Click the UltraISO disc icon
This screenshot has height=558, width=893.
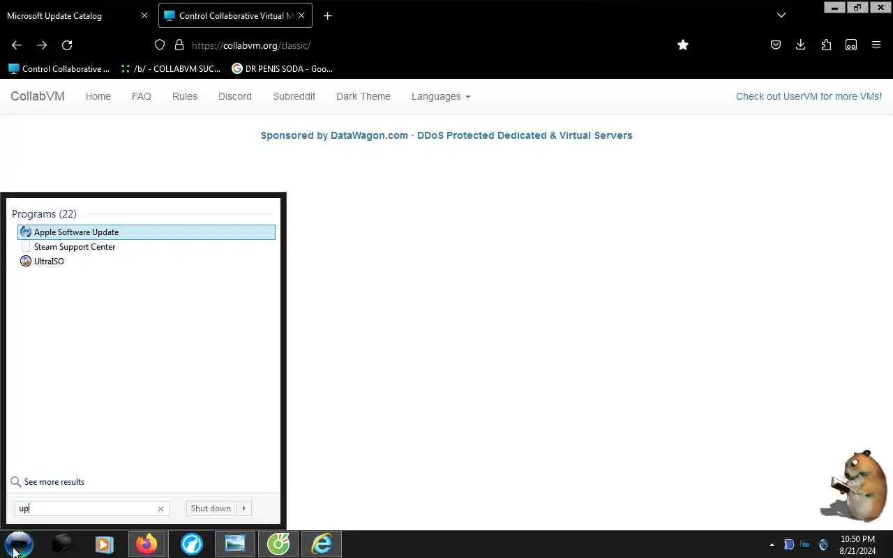(x=26, y=262)
